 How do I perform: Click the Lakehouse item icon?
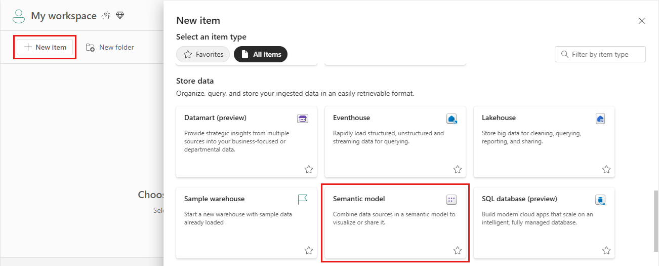pyautogui.click(x=600, y=119)
